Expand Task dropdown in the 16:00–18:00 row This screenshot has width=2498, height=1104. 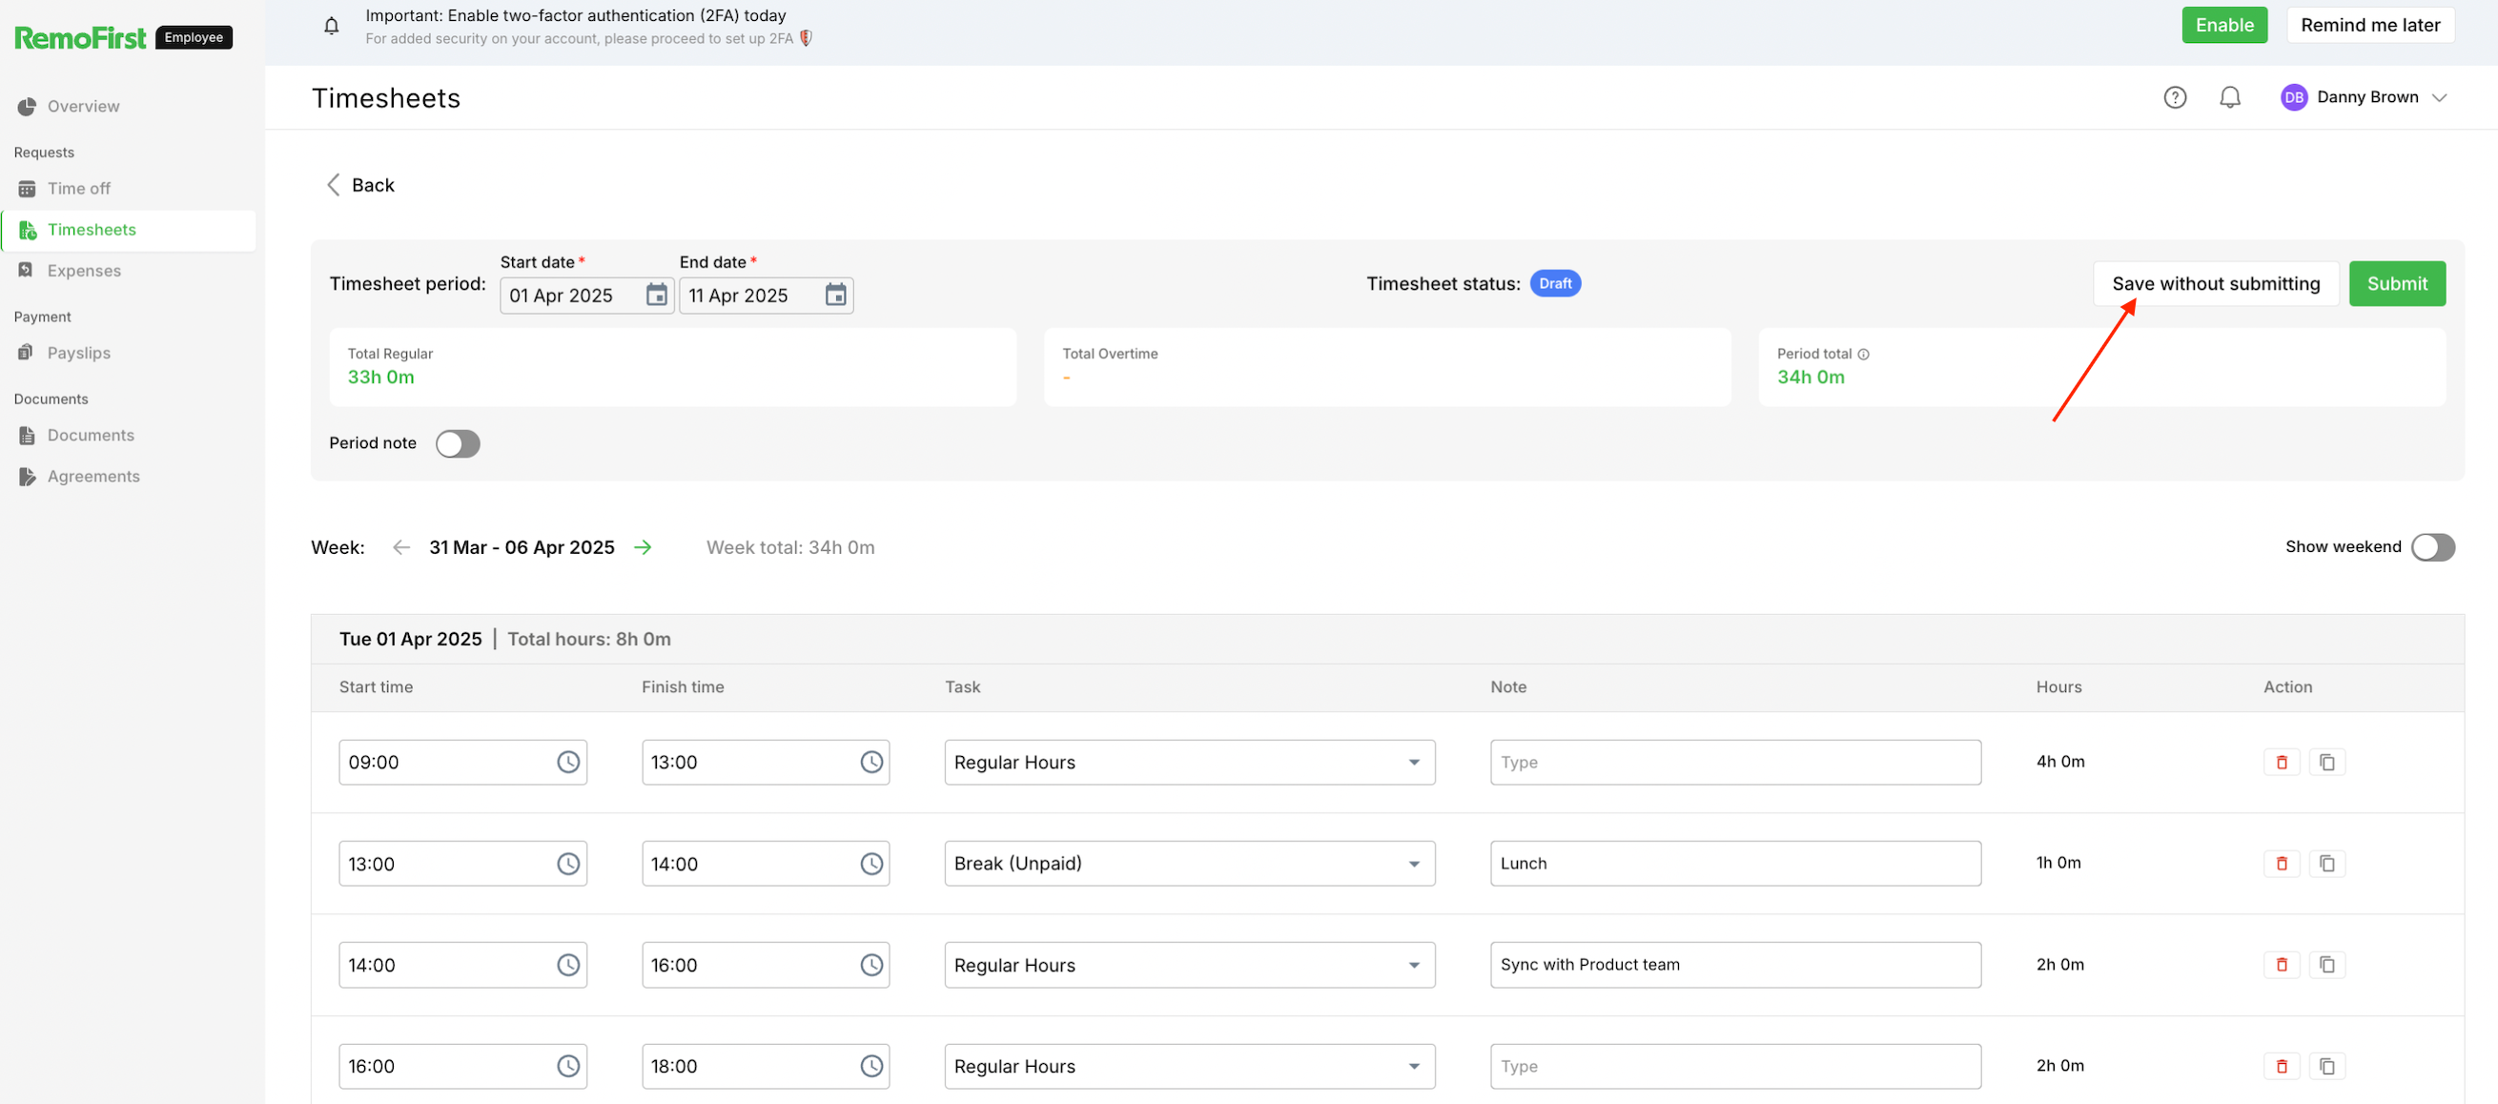coord(1189,1066)
